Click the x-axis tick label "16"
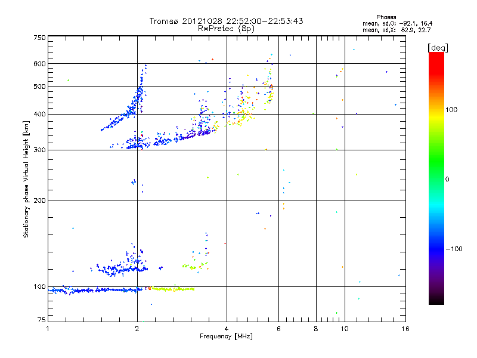Screen dimensions: 477x358 (405, 329)
